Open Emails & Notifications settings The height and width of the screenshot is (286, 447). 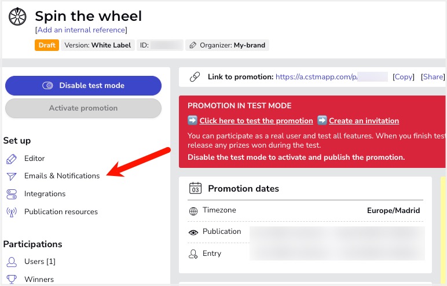coord(62,176)
